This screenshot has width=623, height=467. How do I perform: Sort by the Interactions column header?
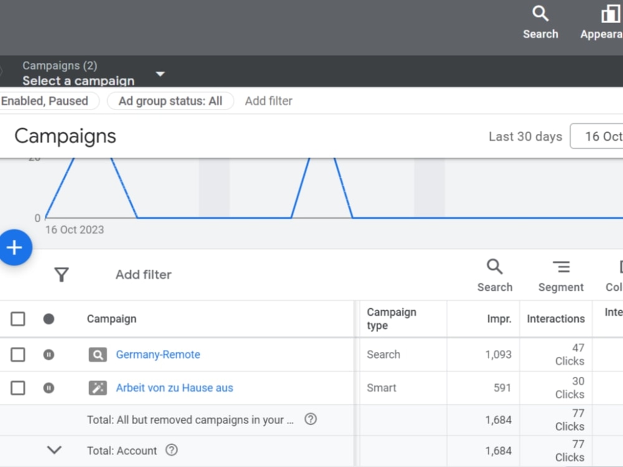[556, 319]
